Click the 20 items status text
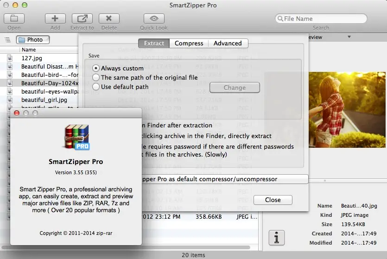Viewport: 387px width, 259px height. coord(193,255)
